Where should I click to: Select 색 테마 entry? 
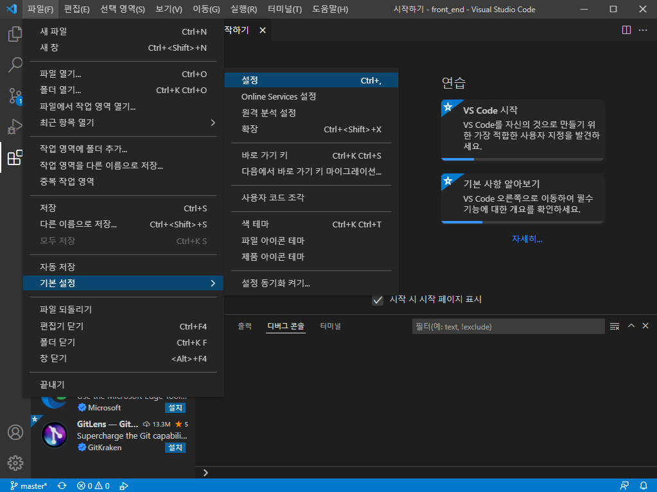311,224
